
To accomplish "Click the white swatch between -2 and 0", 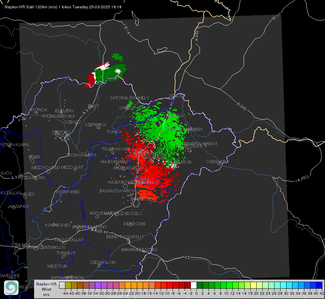I will (x=194, y=285).
